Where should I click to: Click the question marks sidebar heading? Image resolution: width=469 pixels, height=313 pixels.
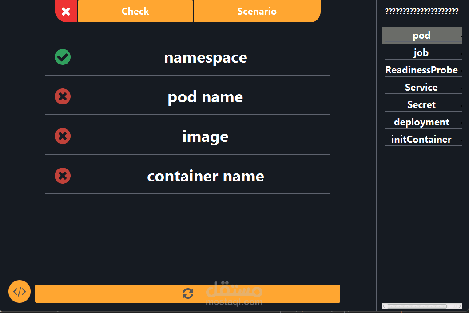422,12
